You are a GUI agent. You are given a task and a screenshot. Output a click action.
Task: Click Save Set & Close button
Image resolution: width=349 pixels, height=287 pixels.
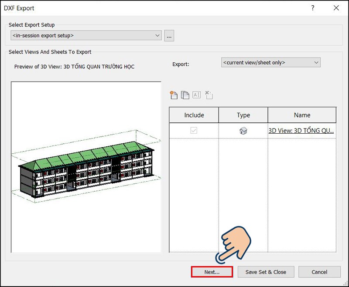coord(266,272)
